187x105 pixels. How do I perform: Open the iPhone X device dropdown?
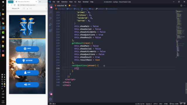15,8
